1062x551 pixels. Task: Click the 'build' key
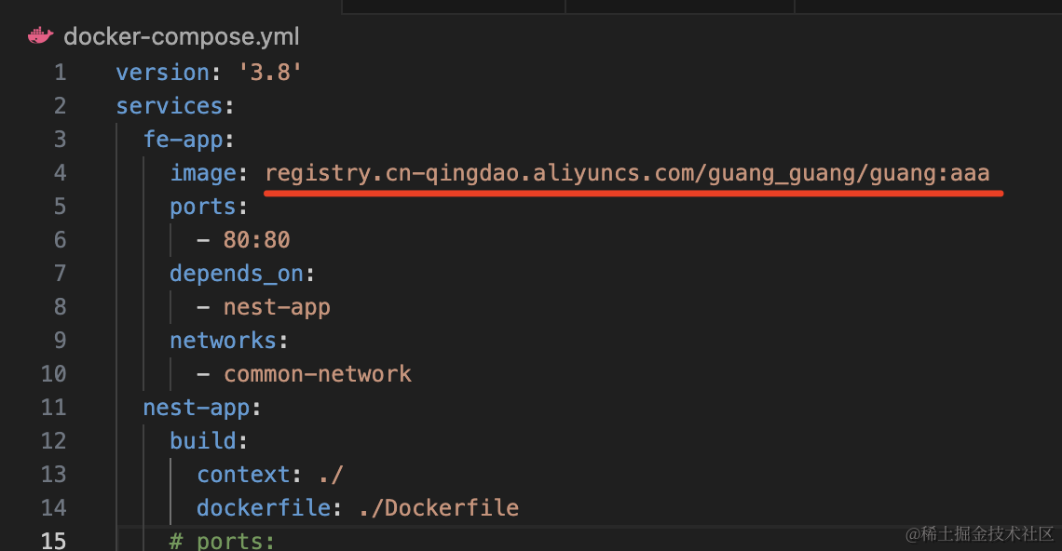coord(202,440)
